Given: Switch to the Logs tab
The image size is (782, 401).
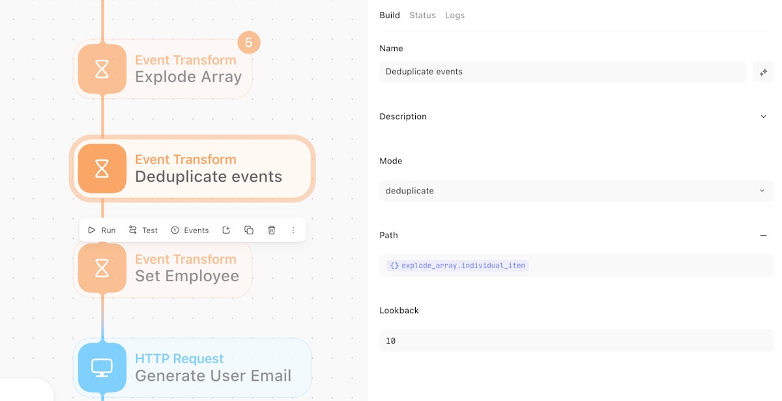Looking at the screenshot, I should tap(455, 15).
